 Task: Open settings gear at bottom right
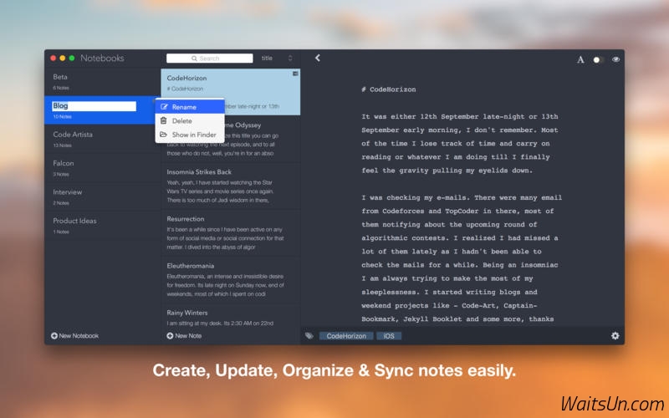coord(615,336)
